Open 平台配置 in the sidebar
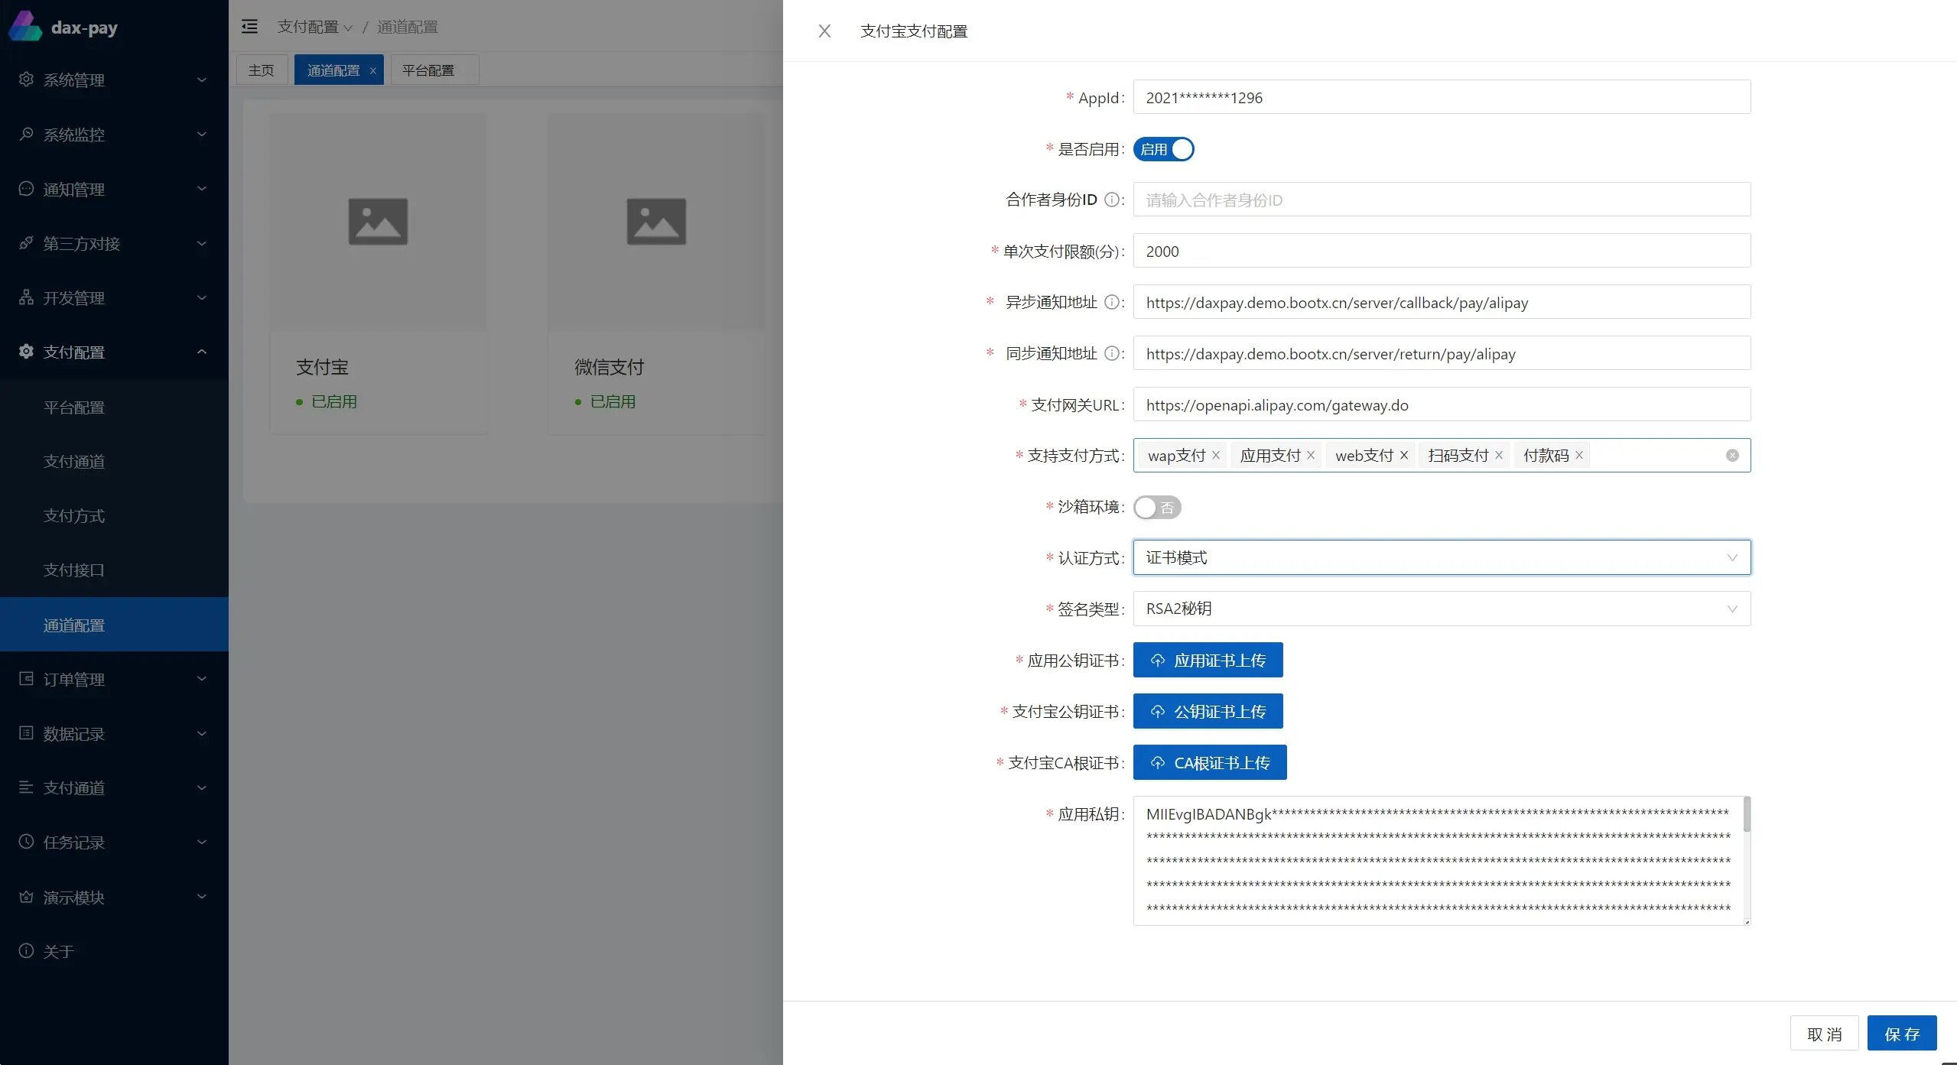Image resolution: width=1957 pixels, height=1065 pixels. (114, 407)
